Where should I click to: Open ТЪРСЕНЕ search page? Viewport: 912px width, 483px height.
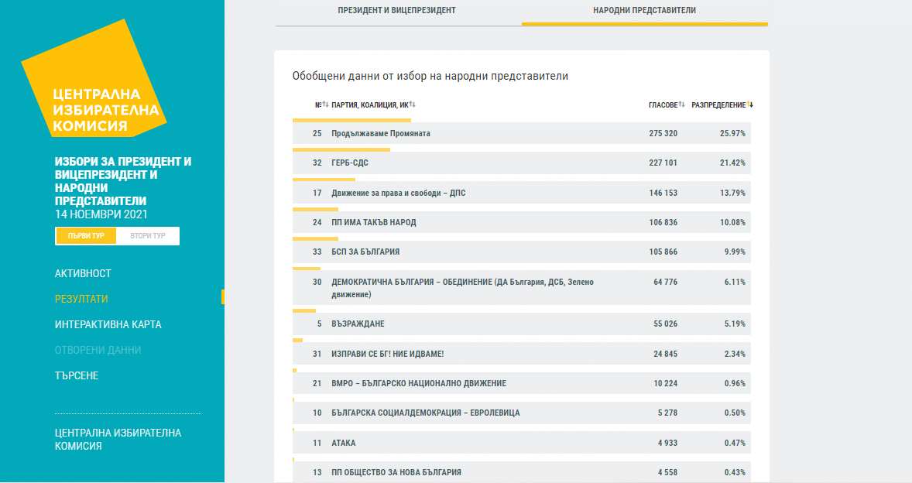pyautogui.click(x=77, y=375)
